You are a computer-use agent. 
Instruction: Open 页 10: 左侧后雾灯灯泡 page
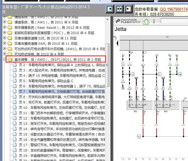(x=62, y=108)
